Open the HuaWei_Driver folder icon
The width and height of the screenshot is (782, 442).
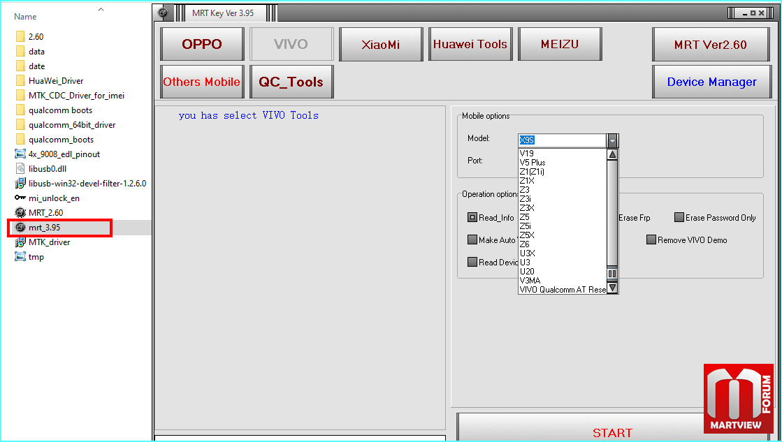[20, 81]
